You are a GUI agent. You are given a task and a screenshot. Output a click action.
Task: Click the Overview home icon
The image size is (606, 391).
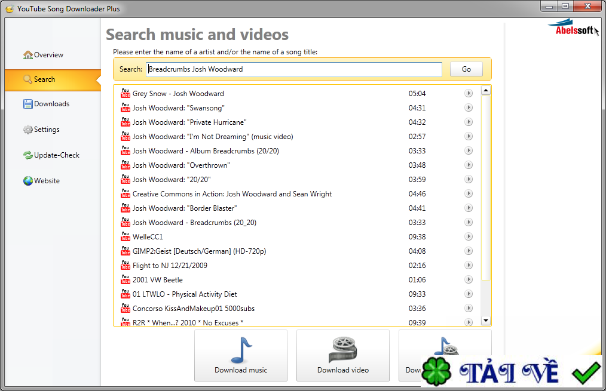point(29,54)
